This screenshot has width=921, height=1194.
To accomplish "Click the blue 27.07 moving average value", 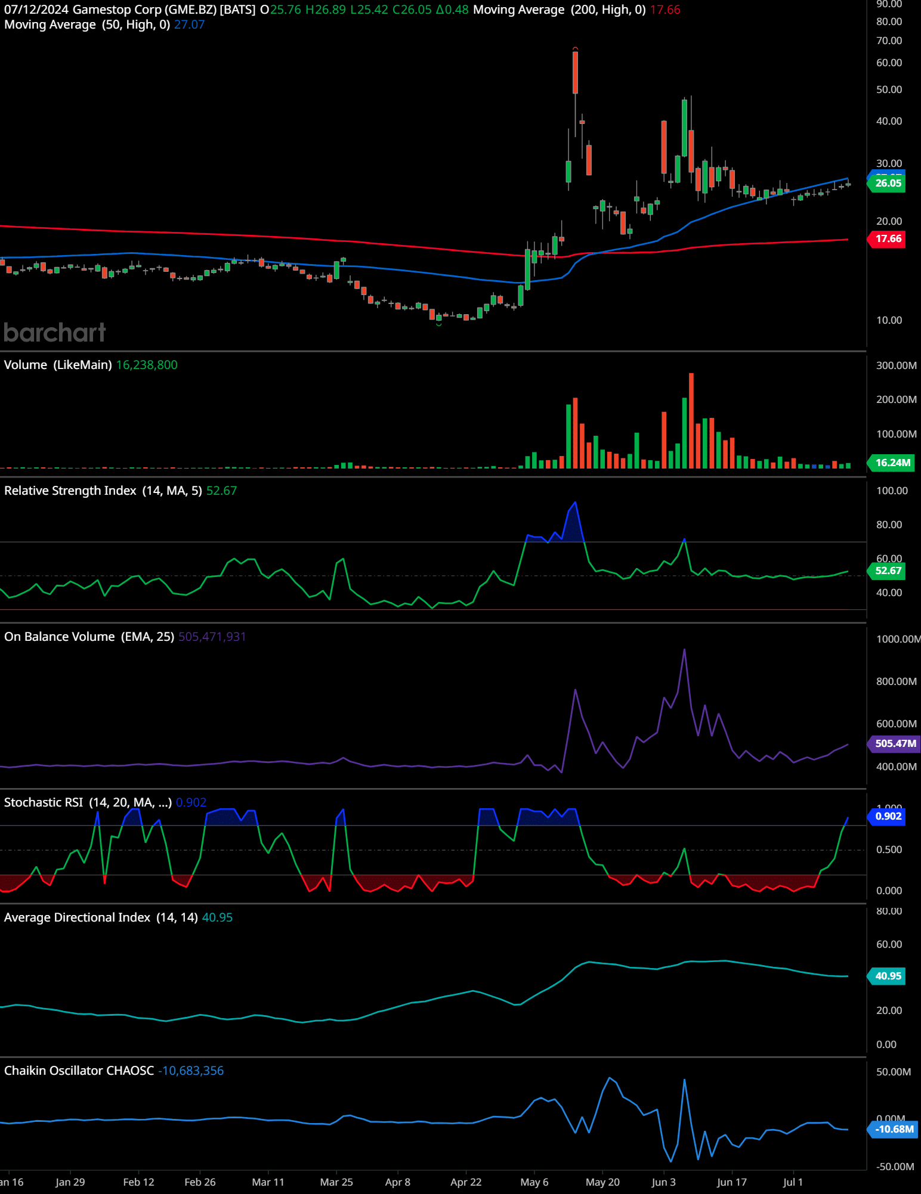I will coord(189,24).
